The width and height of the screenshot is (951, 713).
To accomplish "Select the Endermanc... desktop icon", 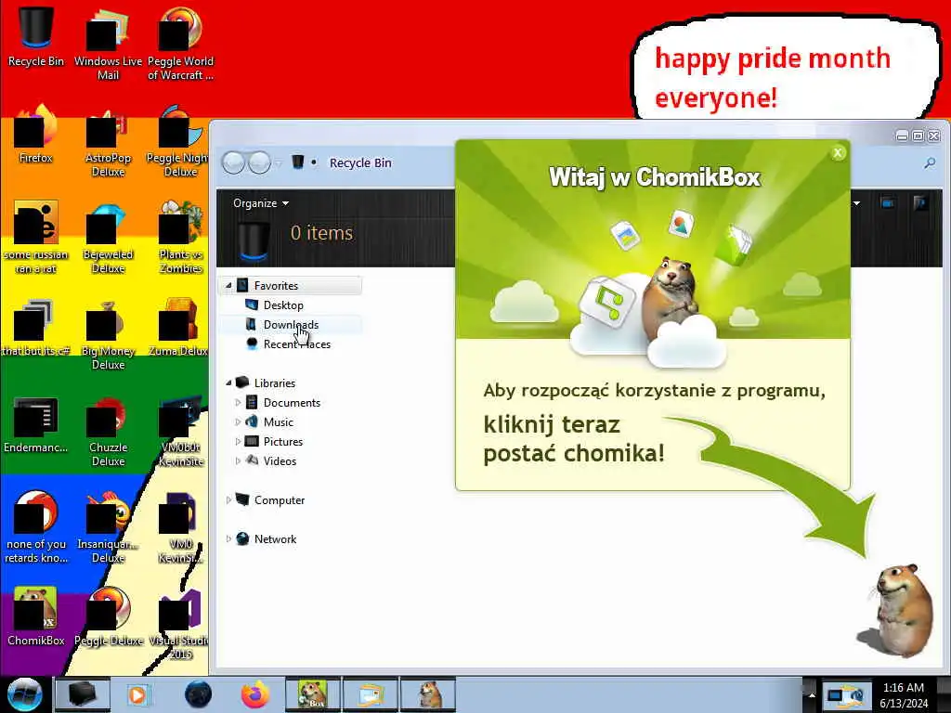I will [36, 424].
